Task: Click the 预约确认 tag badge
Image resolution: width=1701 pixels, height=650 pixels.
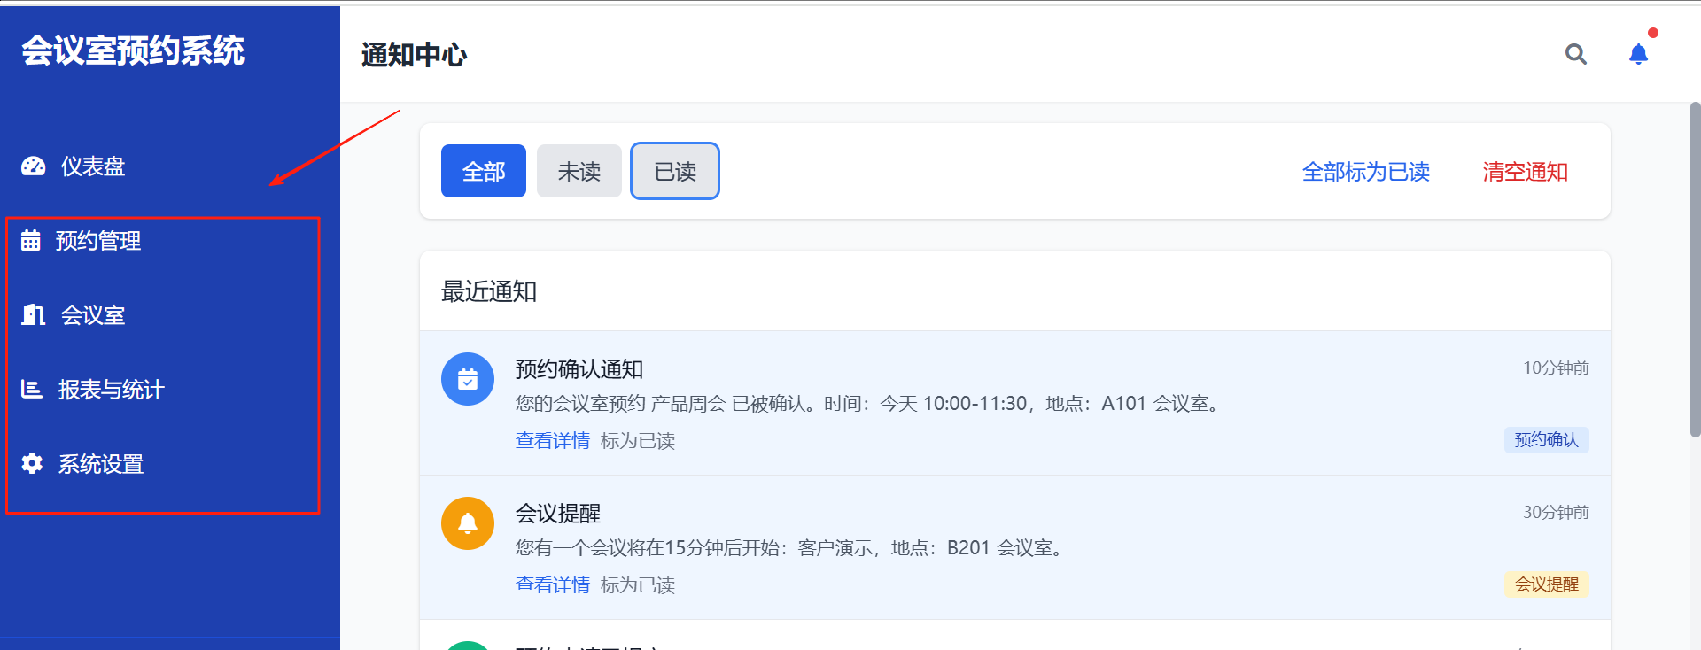Action: click(1547, 439)
